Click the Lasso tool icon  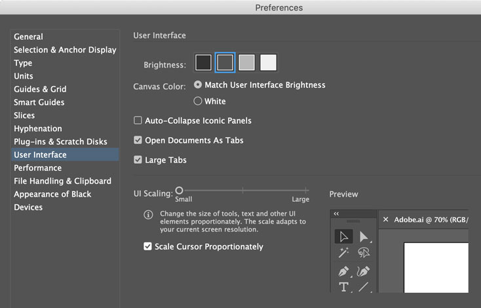pyautogui.click(x=364, y=253)
